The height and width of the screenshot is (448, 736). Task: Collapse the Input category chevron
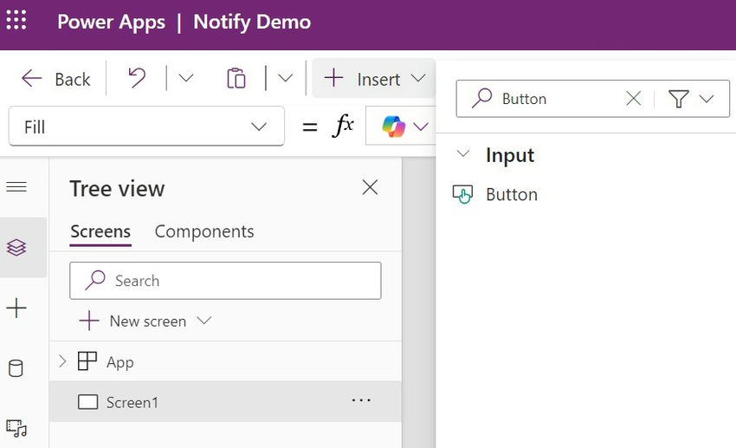(463, 153)
